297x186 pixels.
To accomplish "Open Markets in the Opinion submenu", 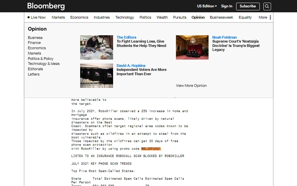I will (x=35, y=53).
